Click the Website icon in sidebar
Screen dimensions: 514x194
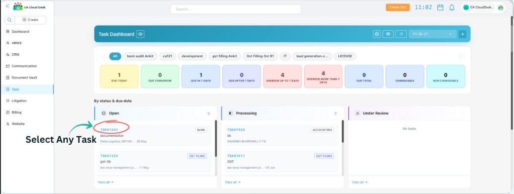8,124
